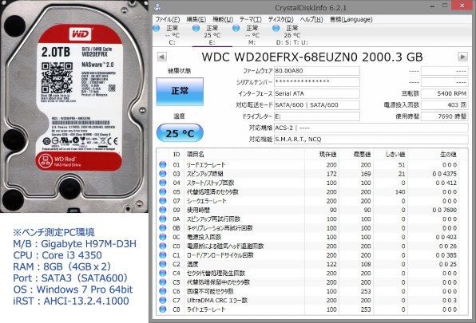Click status icon for ID C6 row

tap(163, 291)
